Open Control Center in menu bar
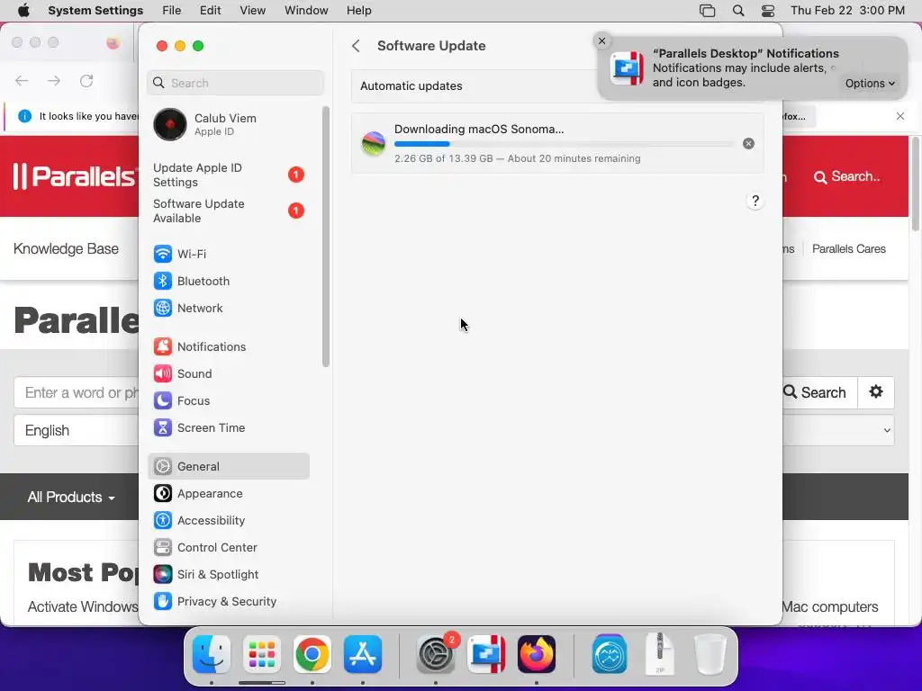This screenshot has width=922, height=691. coord(768,11)
